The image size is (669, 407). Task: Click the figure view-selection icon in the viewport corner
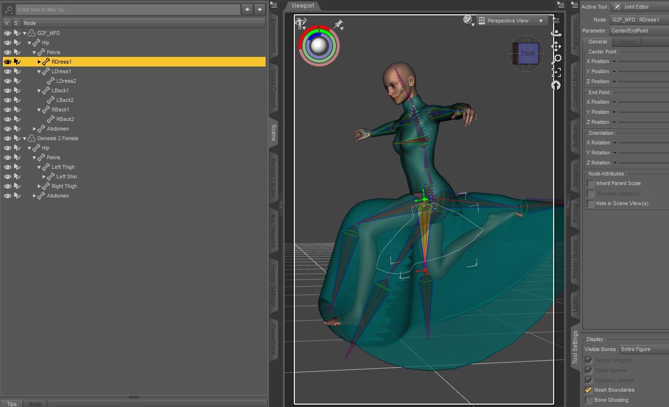301,23
